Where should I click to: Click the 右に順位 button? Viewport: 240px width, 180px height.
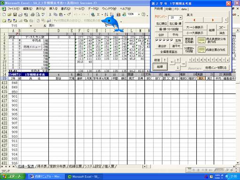point(162,24)
